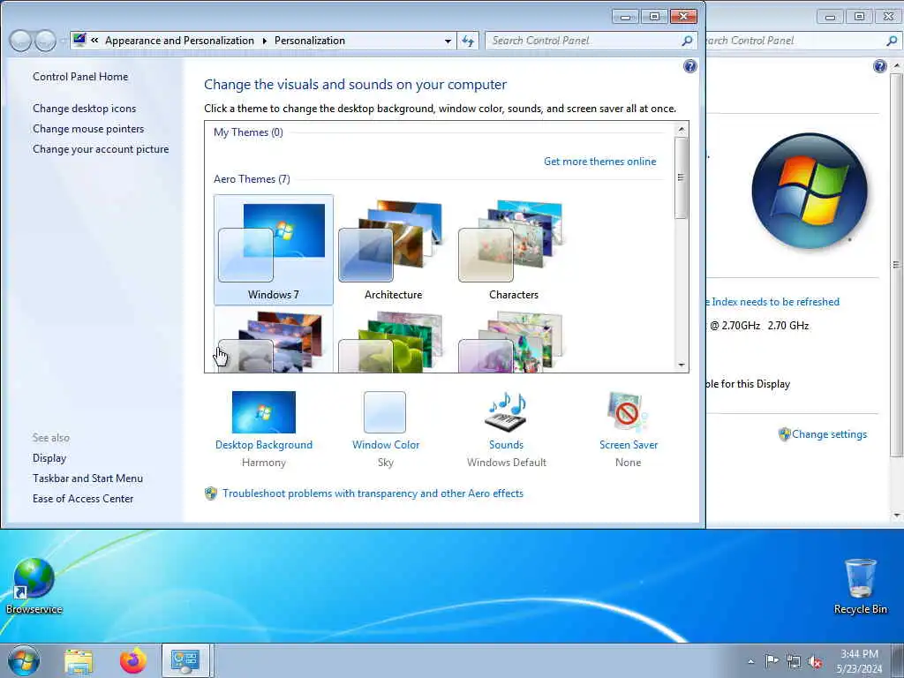
Task: Select the green nature theme in third row
Action: (x=393, y=340)
